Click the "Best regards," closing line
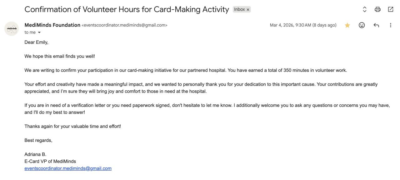The width and height of the screenshot is (400, 180). point(38,140)
